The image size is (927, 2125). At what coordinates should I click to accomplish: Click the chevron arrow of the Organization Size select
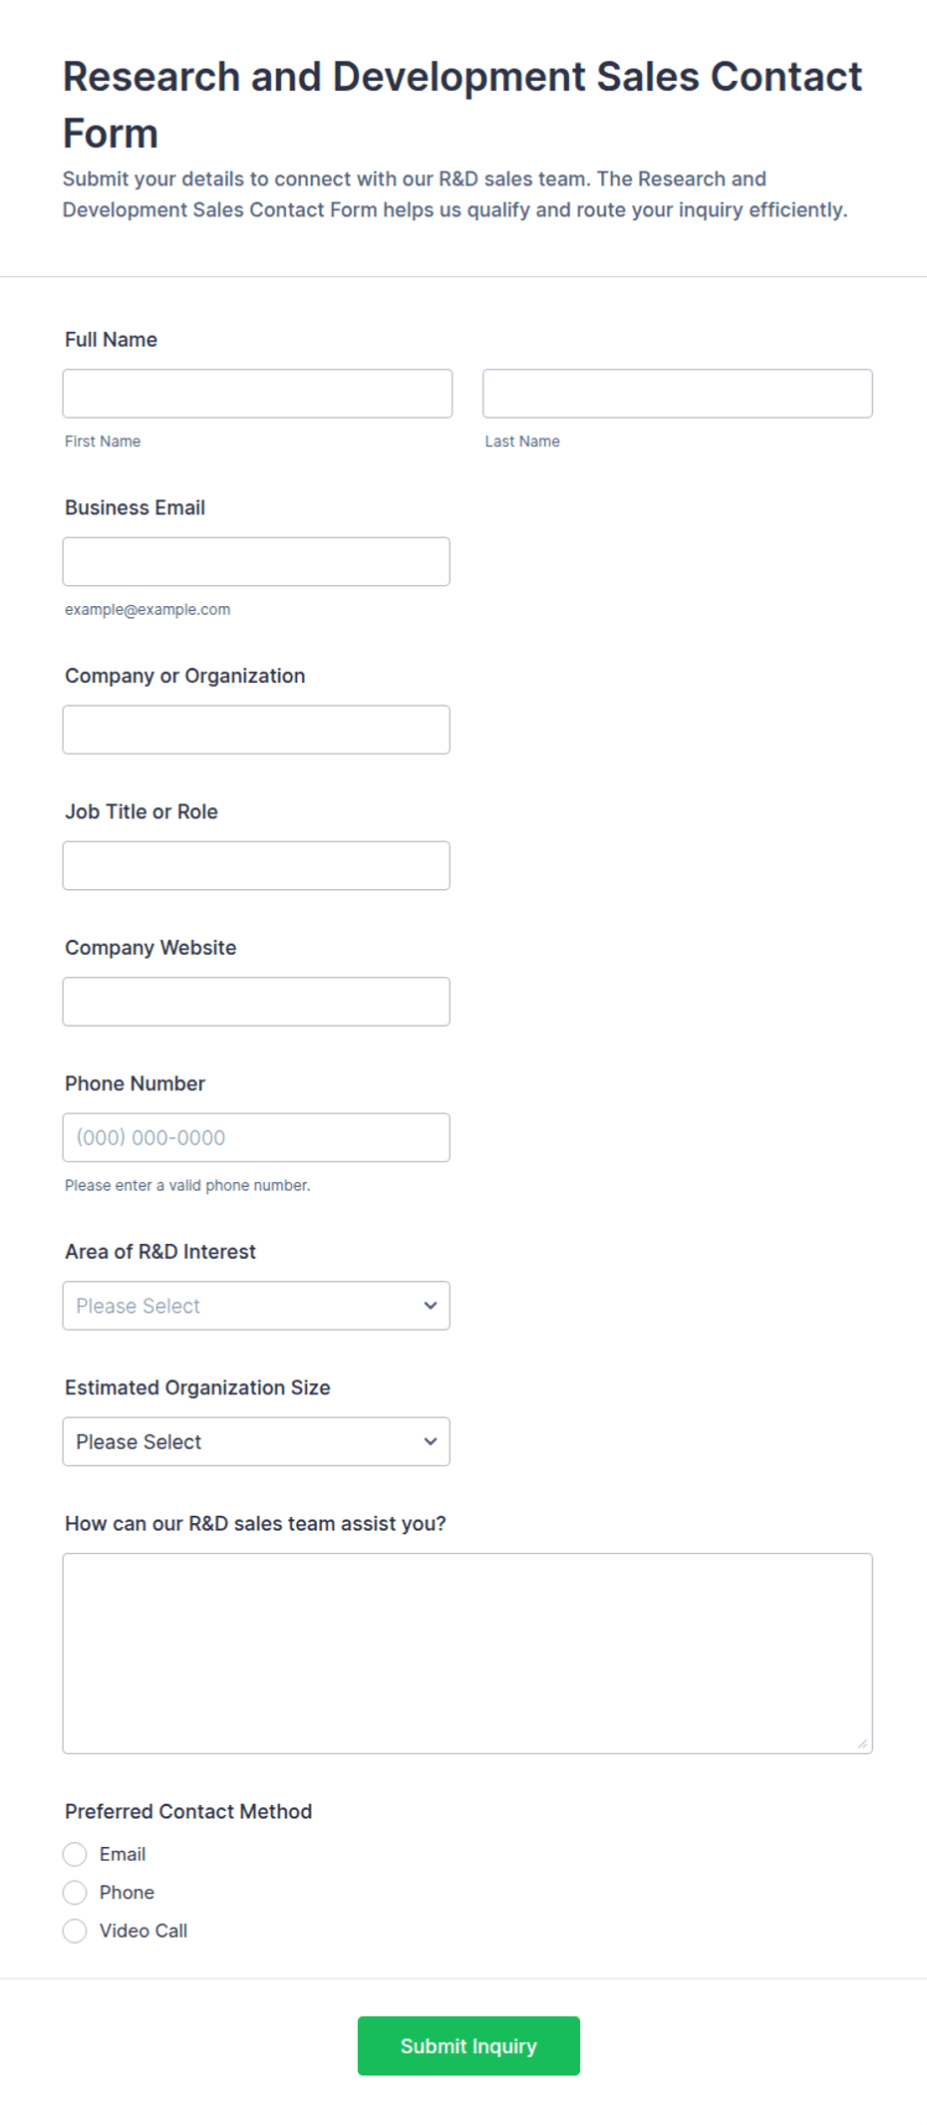(431, 1441)
